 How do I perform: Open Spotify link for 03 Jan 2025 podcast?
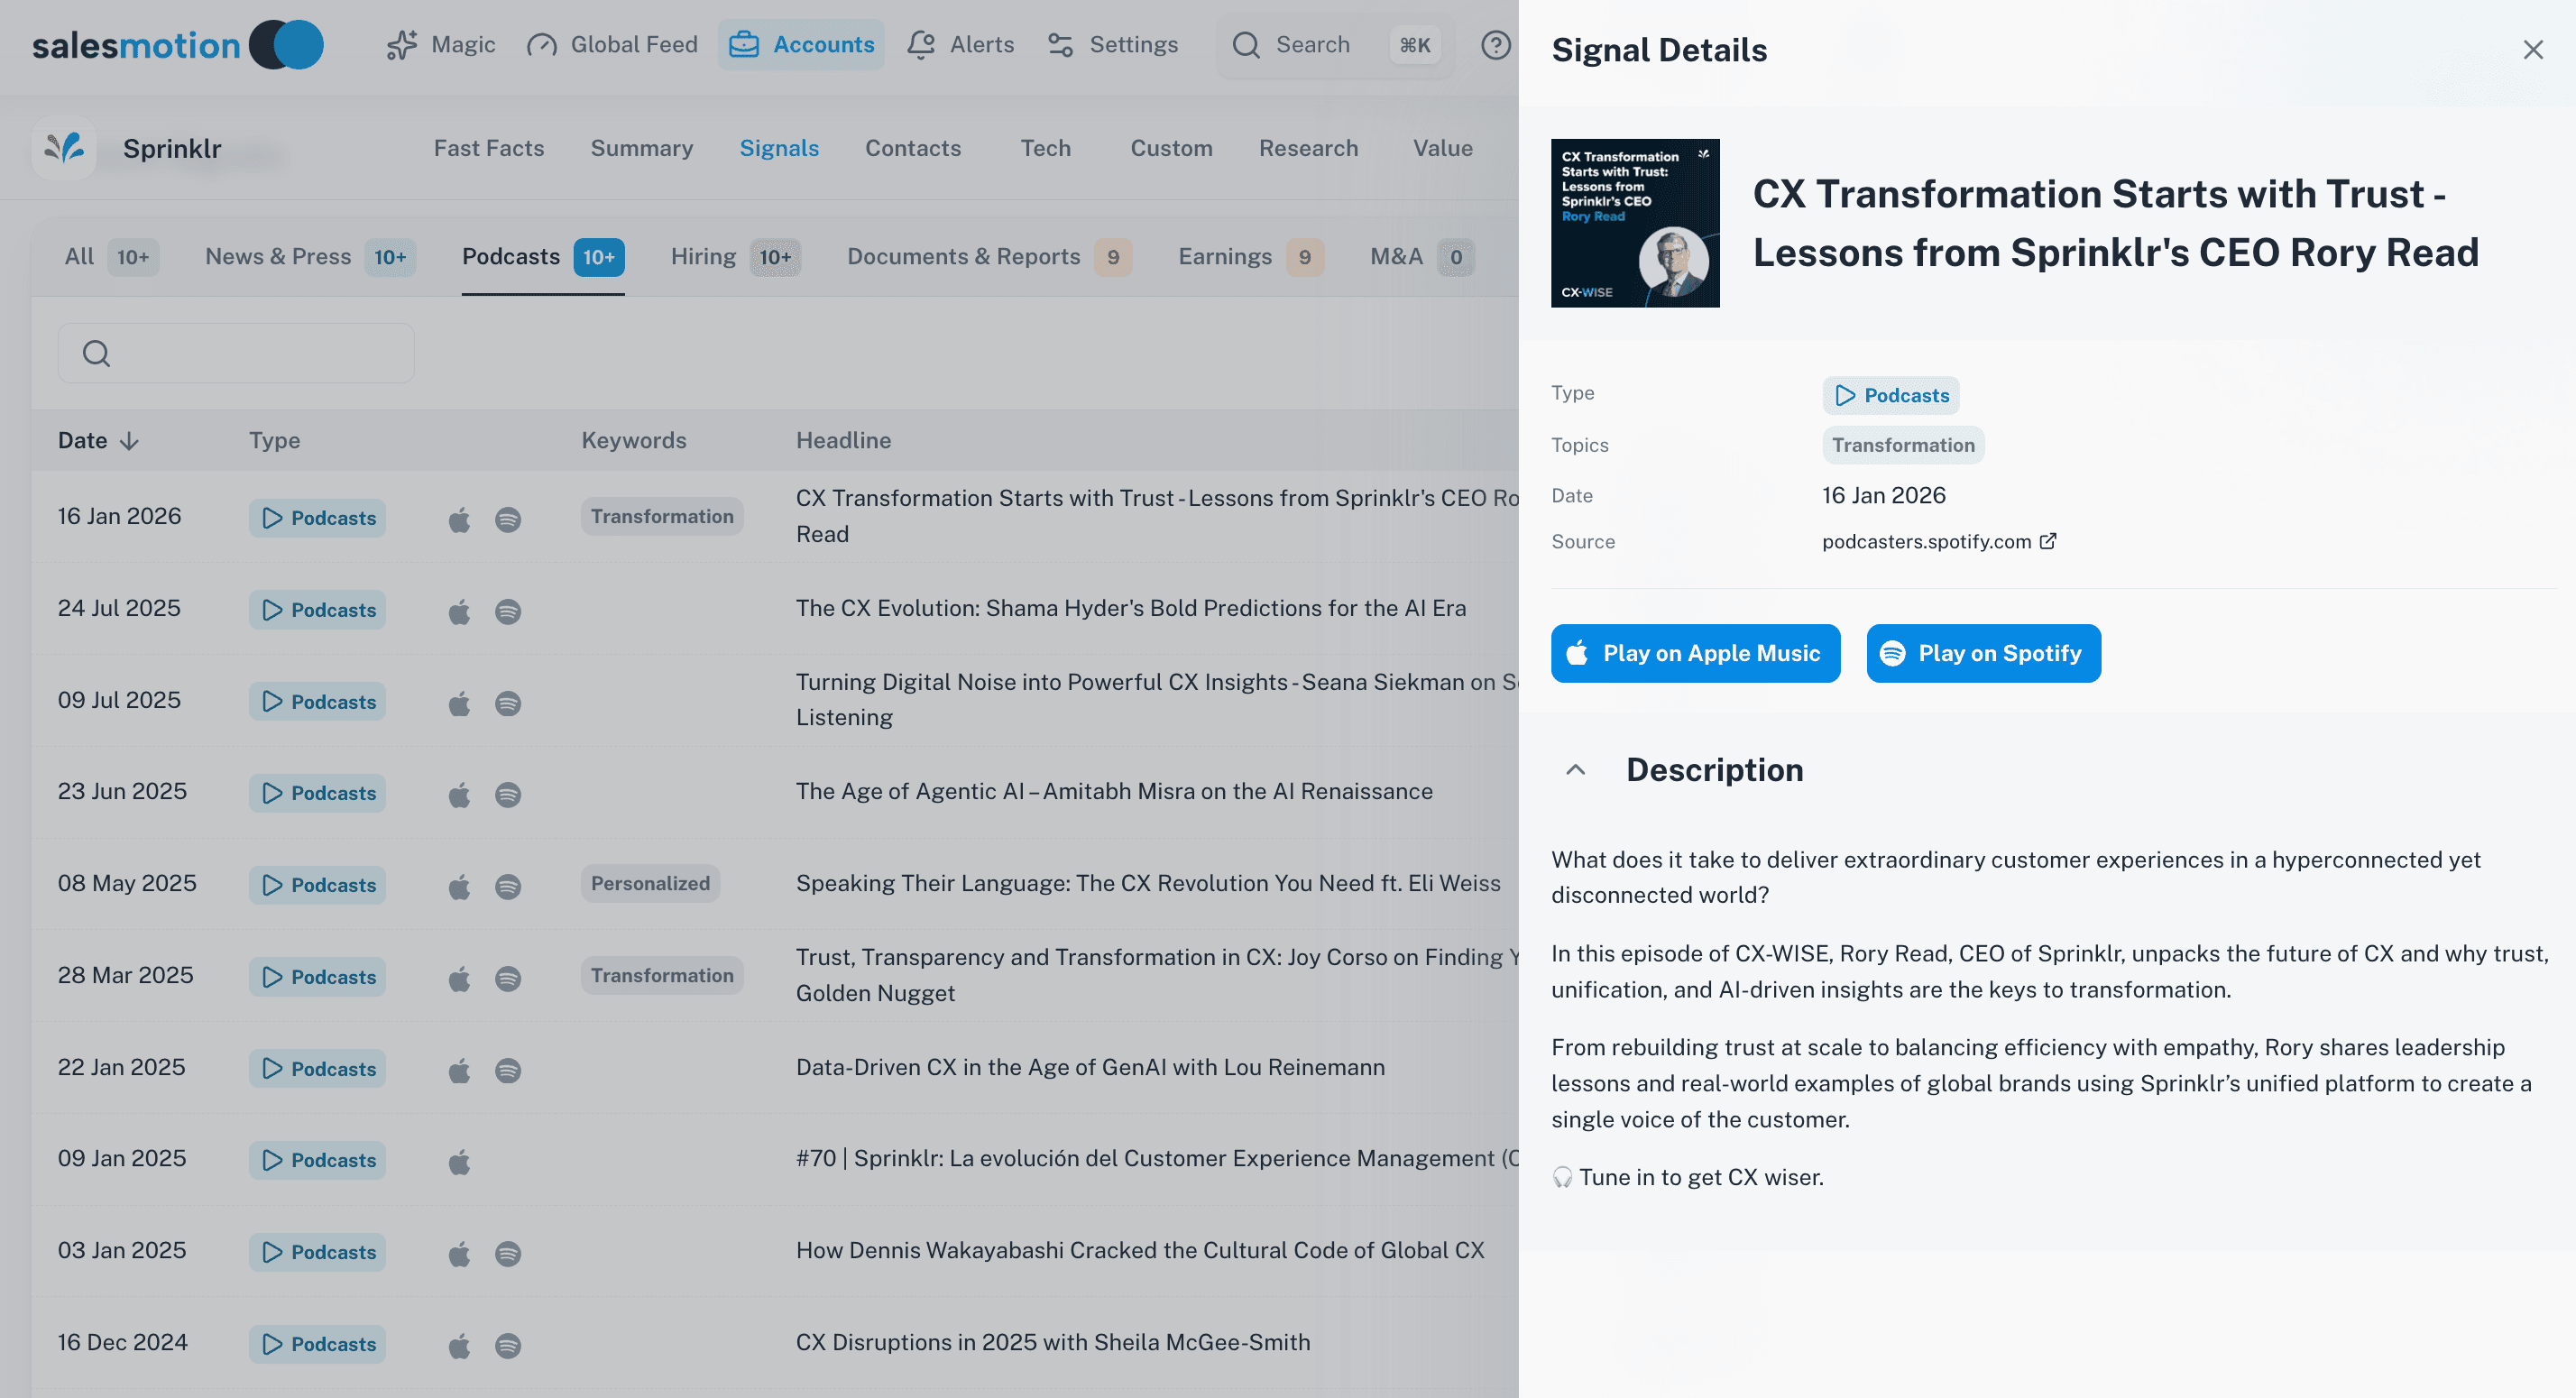click(x=508, y=1253)
